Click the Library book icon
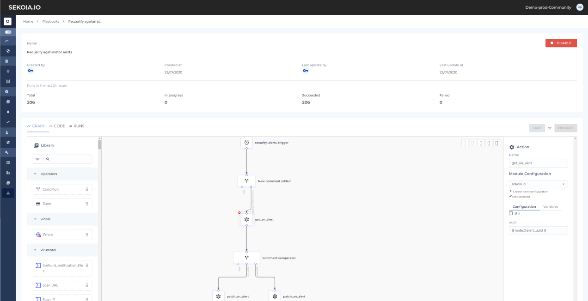The image size is (588, 301). [x=36, y=145]
